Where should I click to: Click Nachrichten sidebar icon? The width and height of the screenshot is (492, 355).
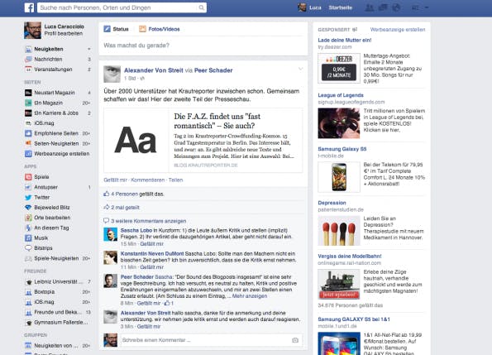pyautogui.click(x=28, y=59)
